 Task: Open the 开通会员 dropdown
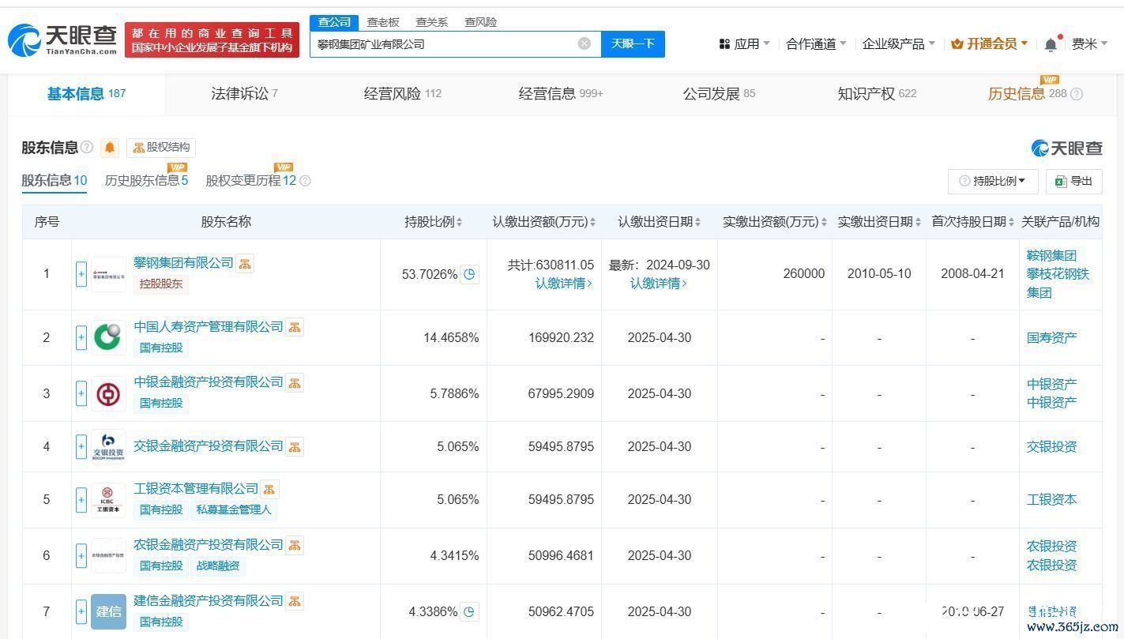tap(990, 44)
